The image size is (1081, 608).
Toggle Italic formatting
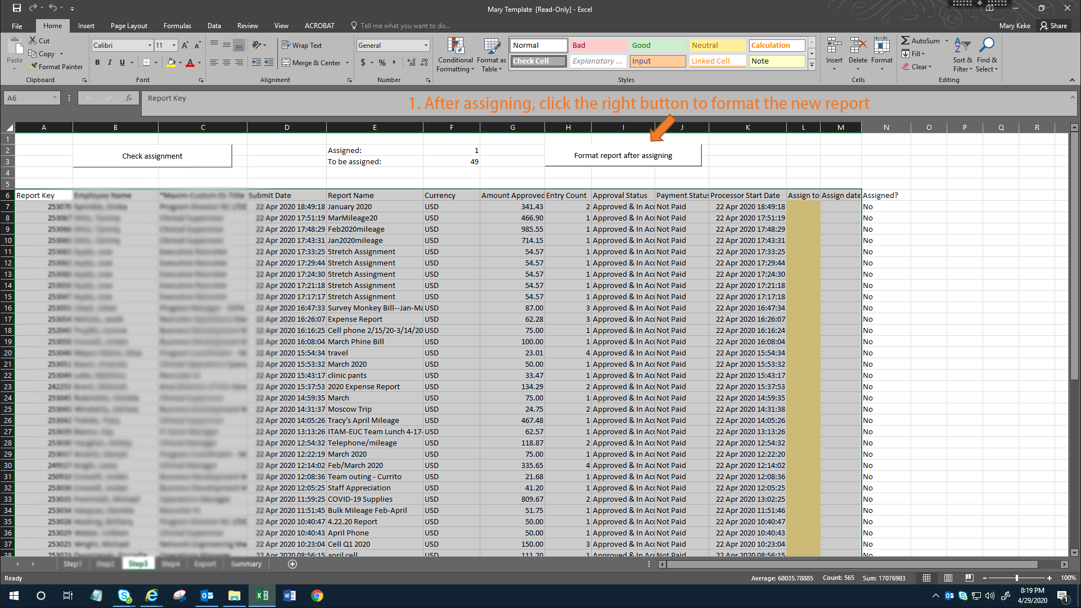[x=110, y=62]
